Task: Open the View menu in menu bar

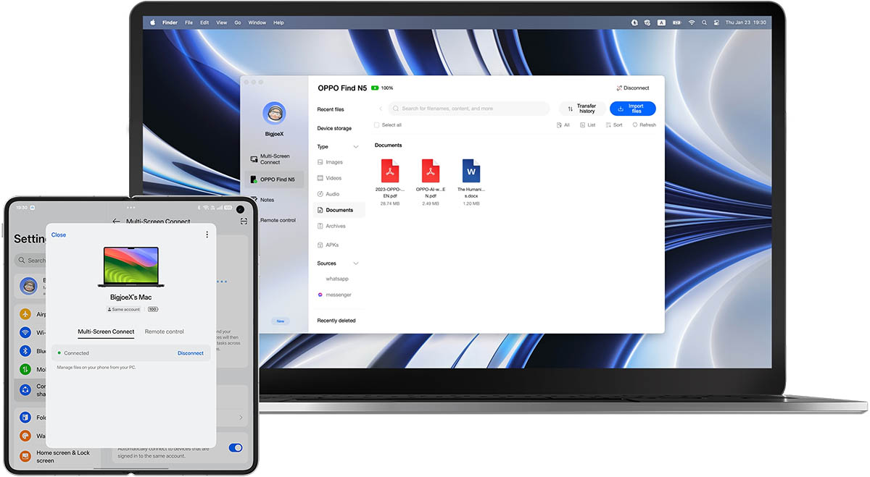Action: tap(221, 22)
